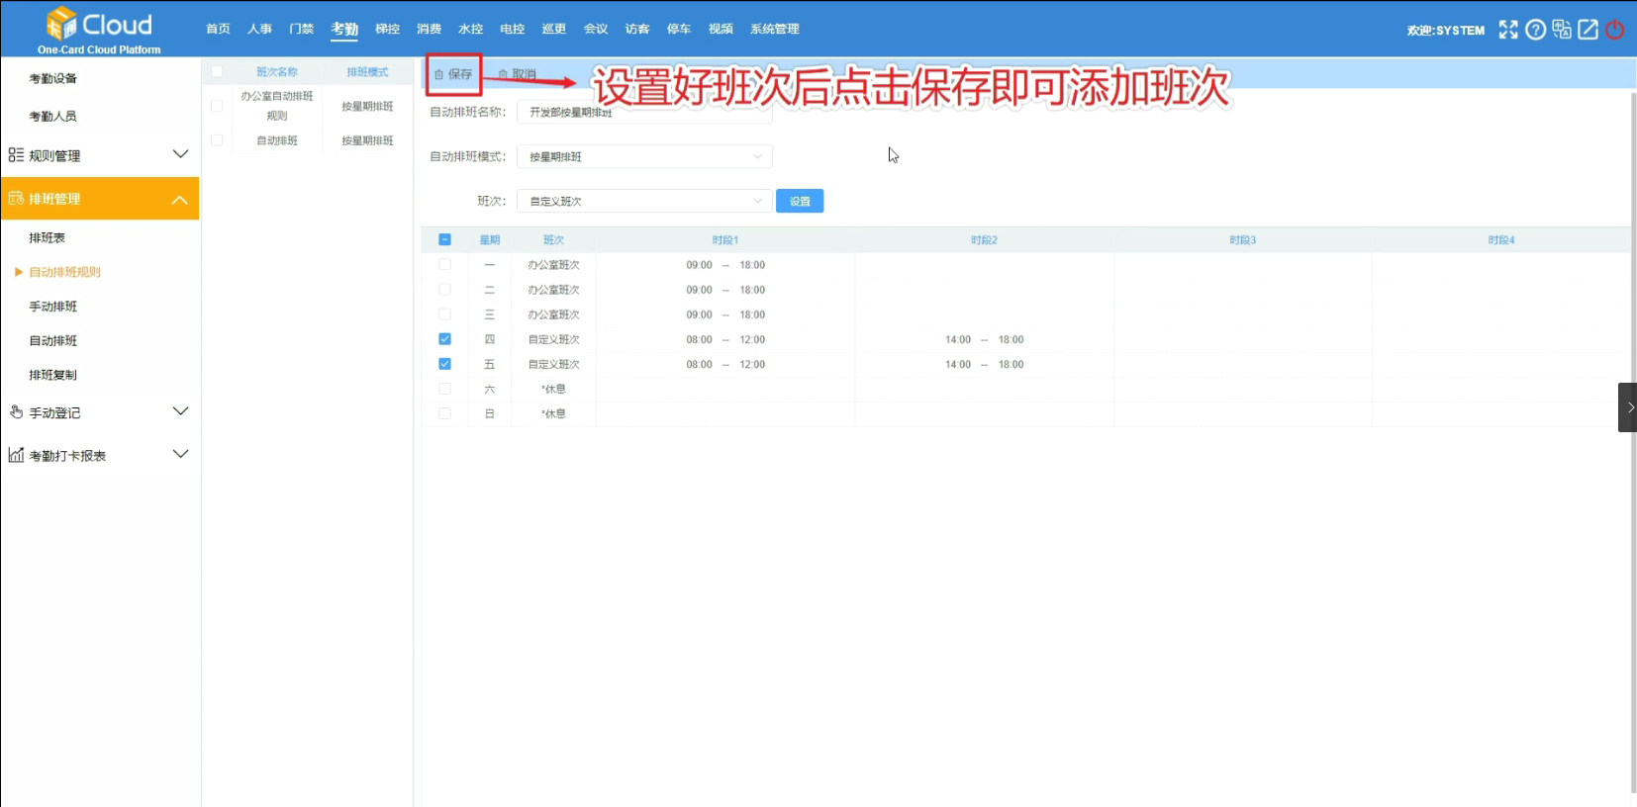Click the blue 设置 button
The width and height of the screenshot is (1637, 807).
pyautogui.click(x=800, y=201)
